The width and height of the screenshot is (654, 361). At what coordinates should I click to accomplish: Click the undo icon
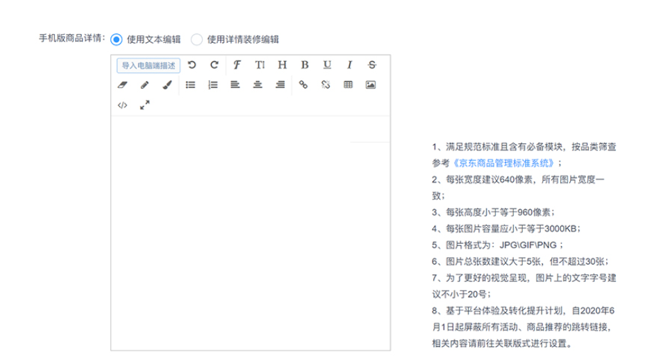pos(192,65)
